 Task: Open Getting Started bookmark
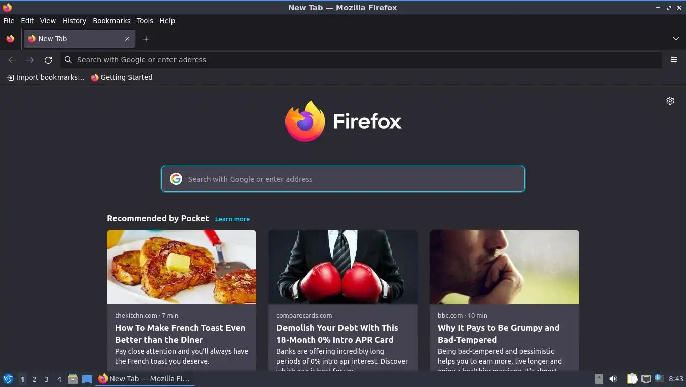pos(122,77)
